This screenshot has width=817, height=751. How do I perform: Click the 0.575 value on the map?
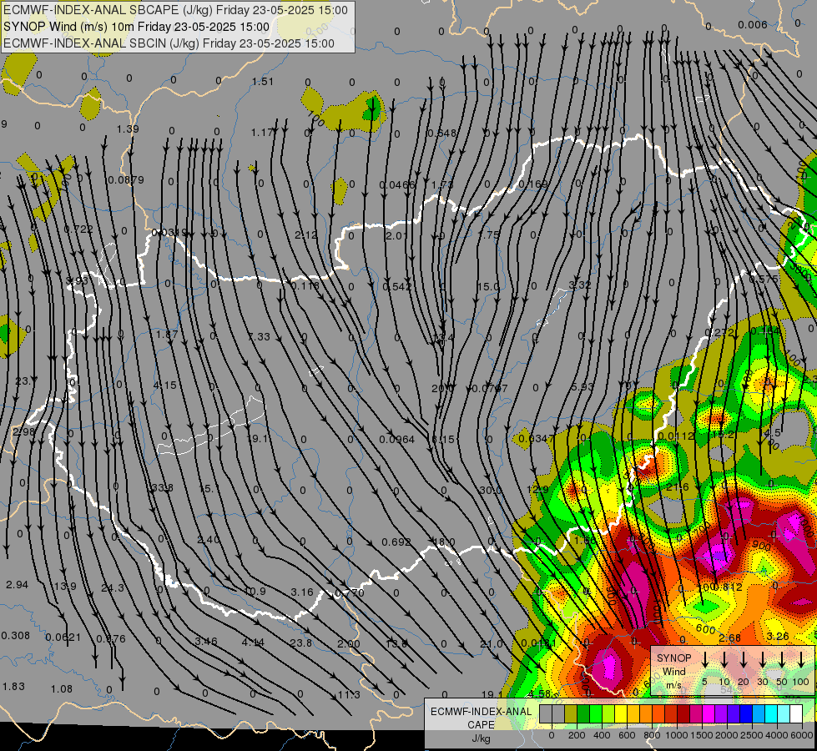click(764, 279)
